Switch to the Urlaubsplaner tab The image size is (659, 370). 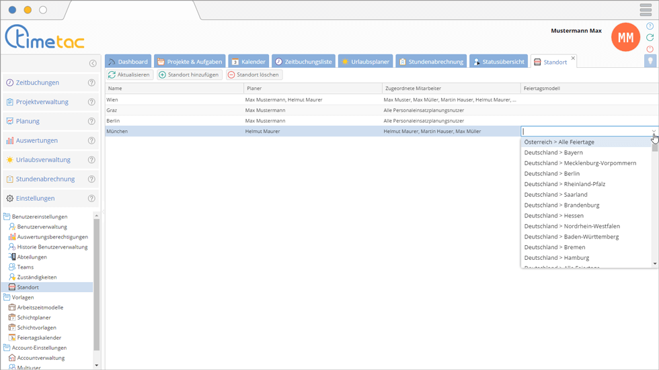364,62
